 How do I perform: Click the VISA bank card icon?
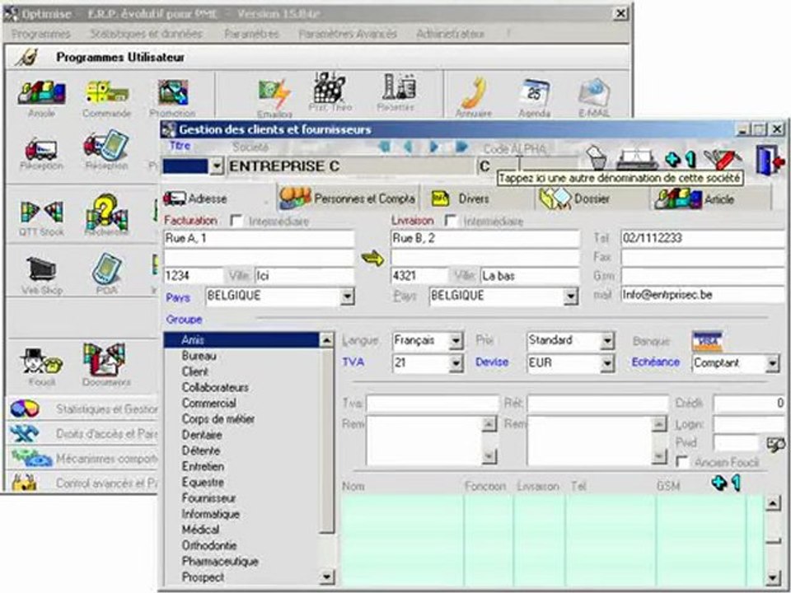click(x=707, y=341)
